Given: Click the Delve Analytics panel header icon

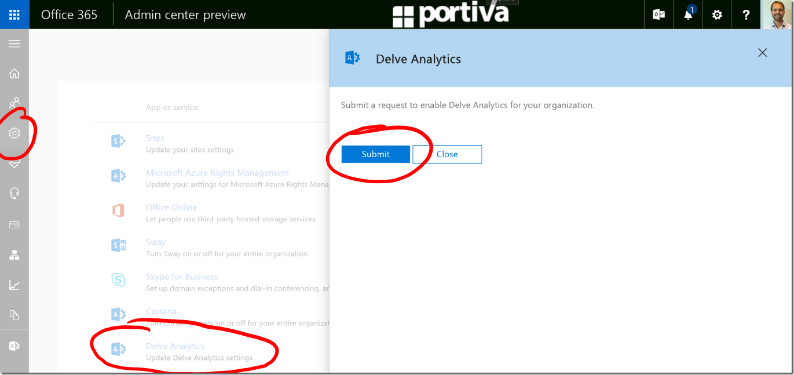Looking at the screenshot, I should 353,58.
